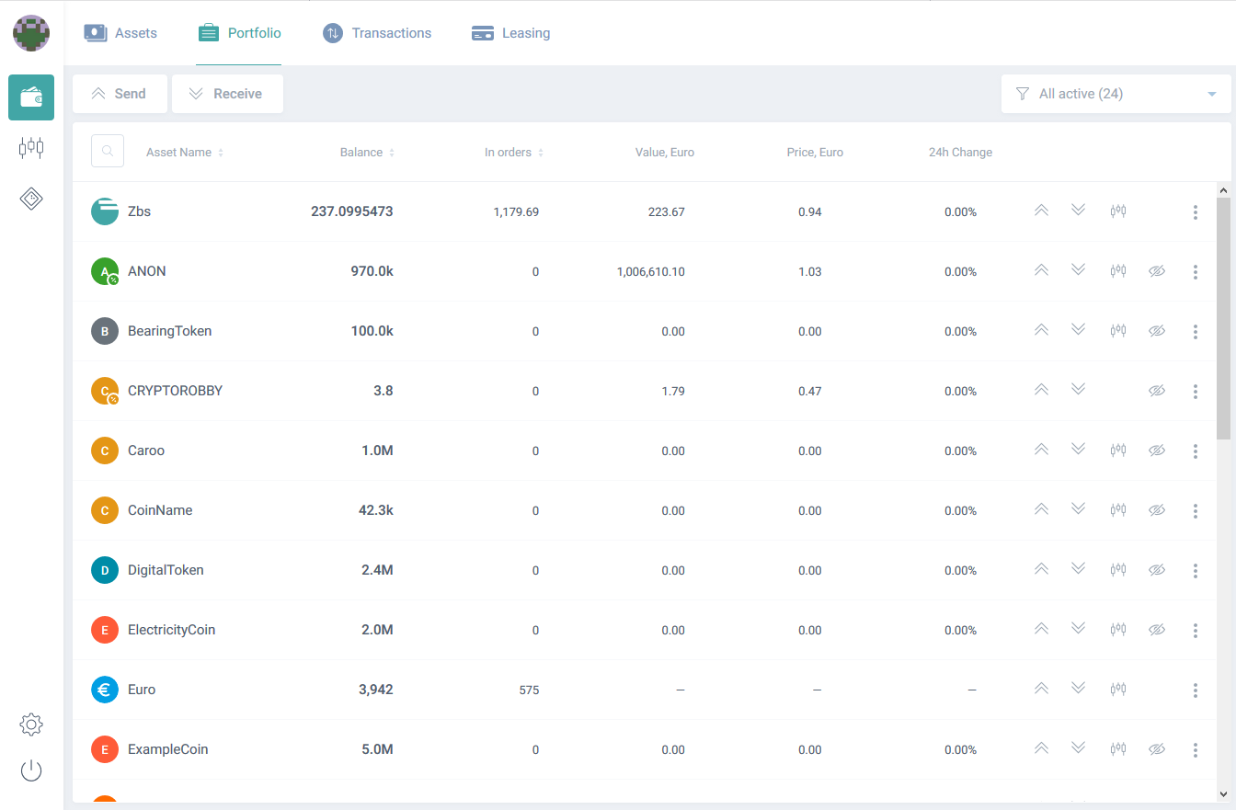The image size is (1236, 810).
Task: Click the Send button
Action: (120, 94)
